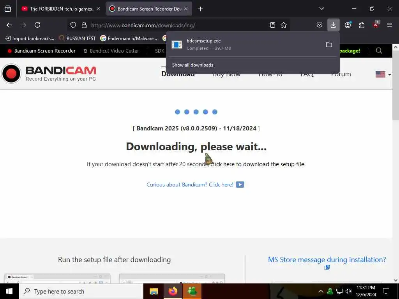This screenshot has width=399, height=299.
Task: Reload the current page
Action: pos(37,25)
